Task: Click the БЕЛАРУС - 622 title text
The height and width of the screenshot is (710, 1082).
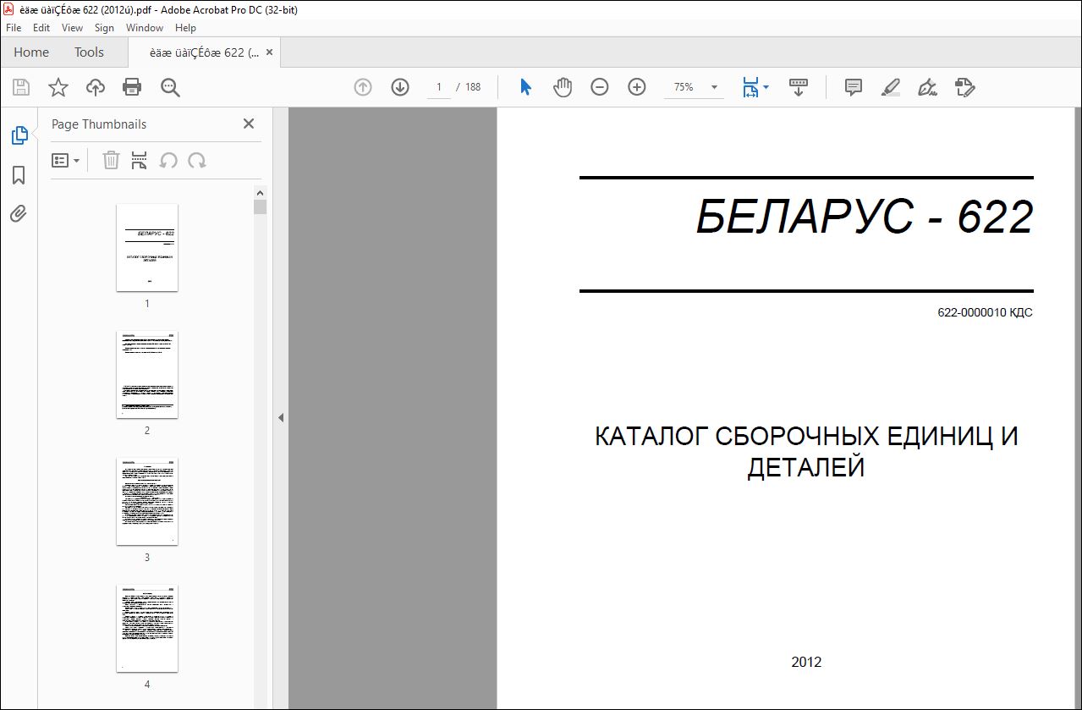Action: pos(865,217)
